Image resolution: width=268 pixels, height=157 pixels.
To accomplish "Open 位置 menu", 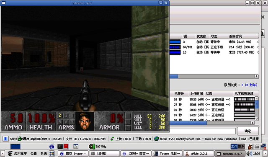I will (33, 153).
